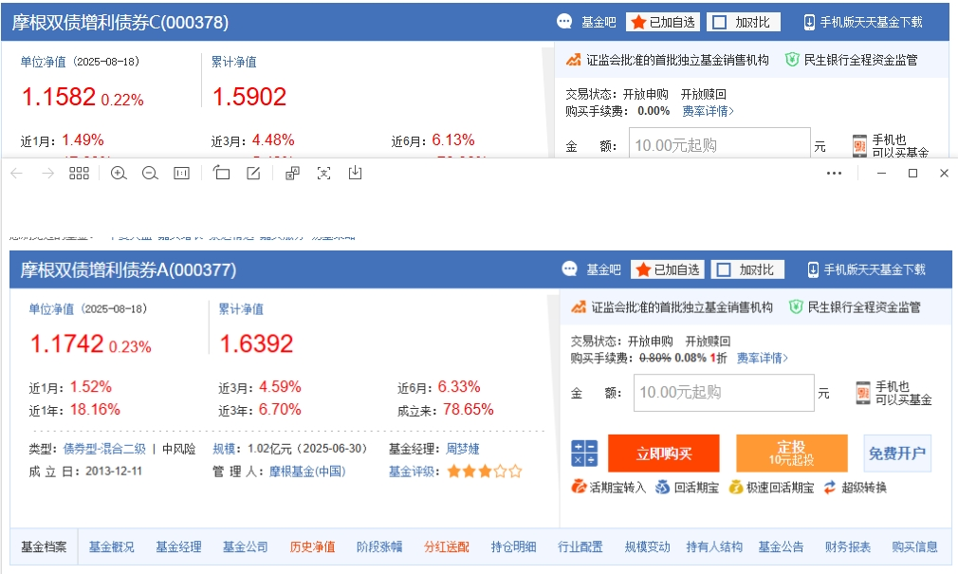Maximize the image viewer window
The image size is (958, 574).
point(912,174)
